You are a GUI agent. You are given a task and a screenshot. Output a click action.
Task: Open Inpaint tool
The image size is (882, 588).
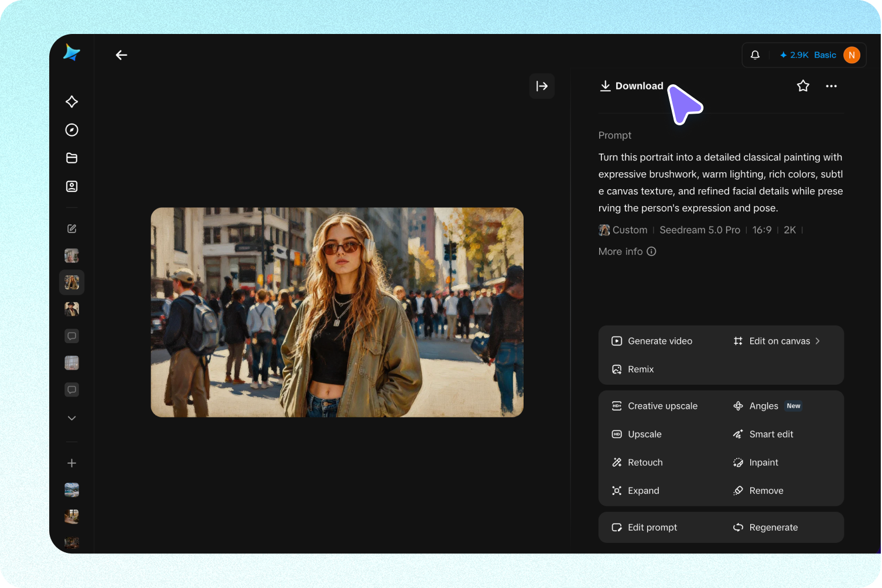pyautogui.click(x=755, y=463)
